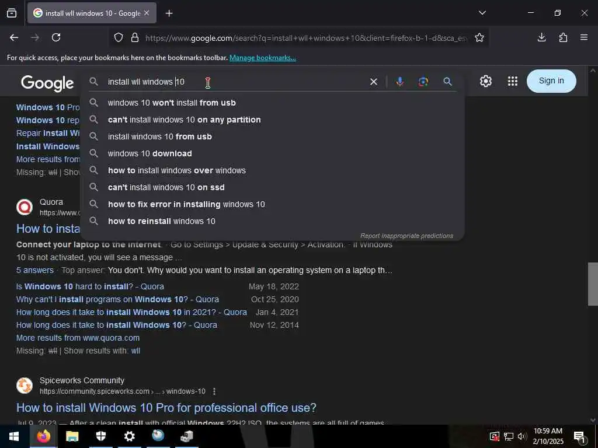Click 'wll' in Show results with under Quora
Viewport: 598px width, 448px height.
pos(135,351)
